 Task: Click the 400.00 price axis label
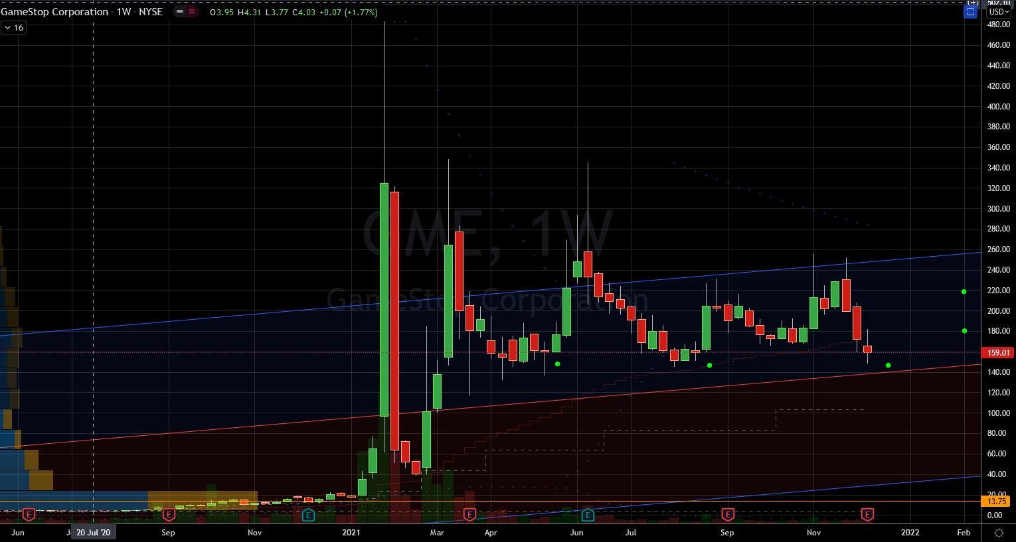click(x=999, y=107)
